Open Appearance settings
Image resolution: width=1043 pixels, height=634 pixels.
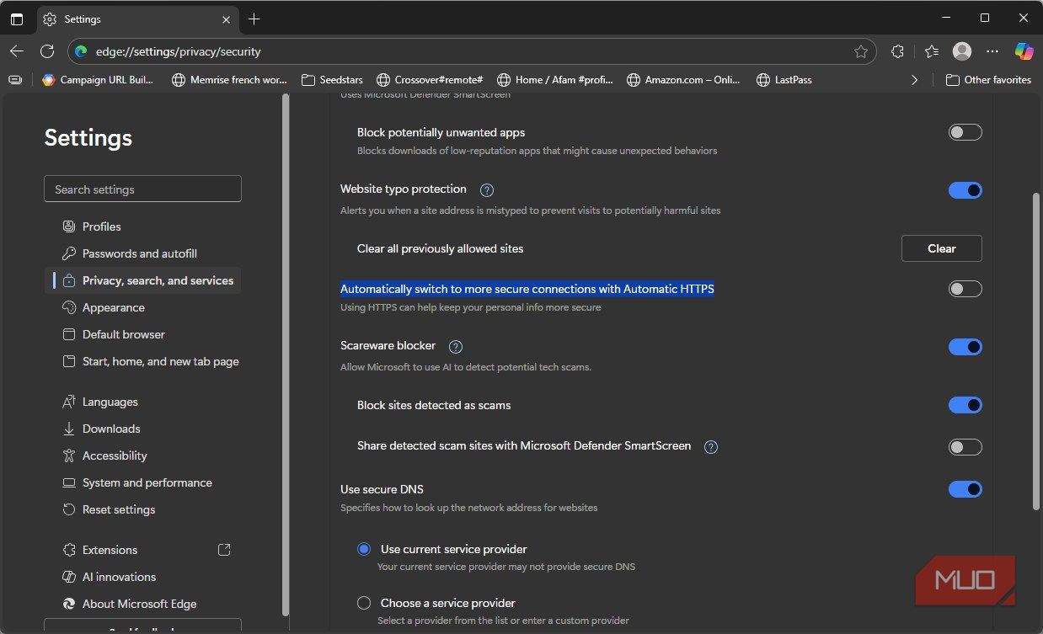142,307
